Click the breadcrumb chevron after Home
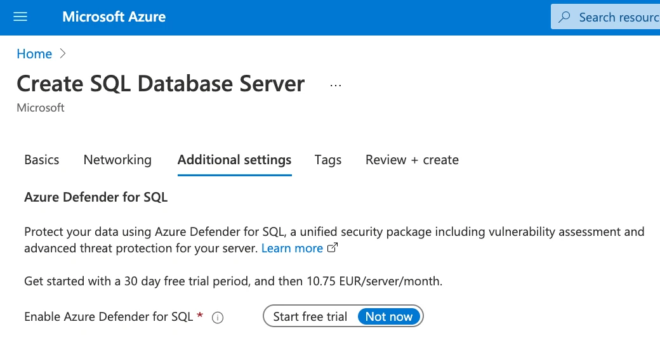660x350 pixels. tap(63, 53)
